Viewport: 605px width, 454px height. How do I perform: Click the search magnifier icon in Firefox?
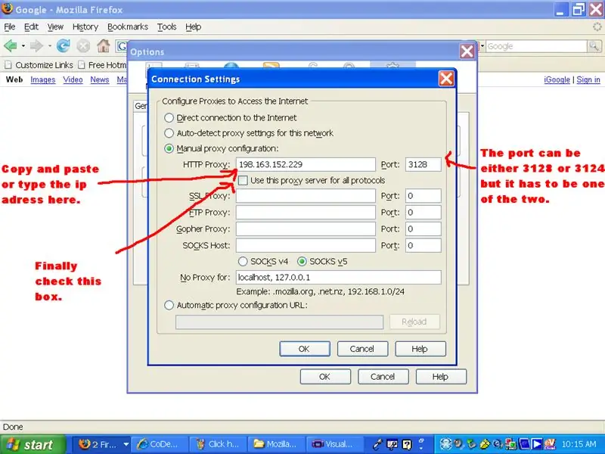pyautogui.click(x=594, y=46)
